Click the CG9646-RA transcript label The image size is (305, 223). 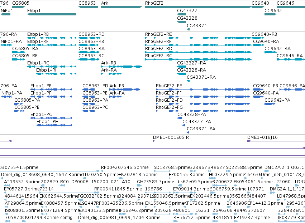pos(290,56)
